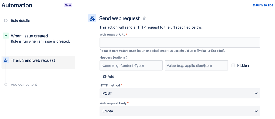Focus the Web request URL field
Image resolution: width=275 pixels, height=119 pixels.
pos(180,43)
